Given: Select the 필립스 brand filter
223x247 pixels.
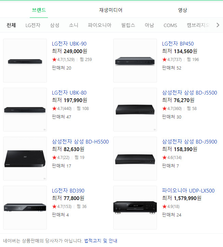Looking at the screenshot, I should tap(128, 25).
